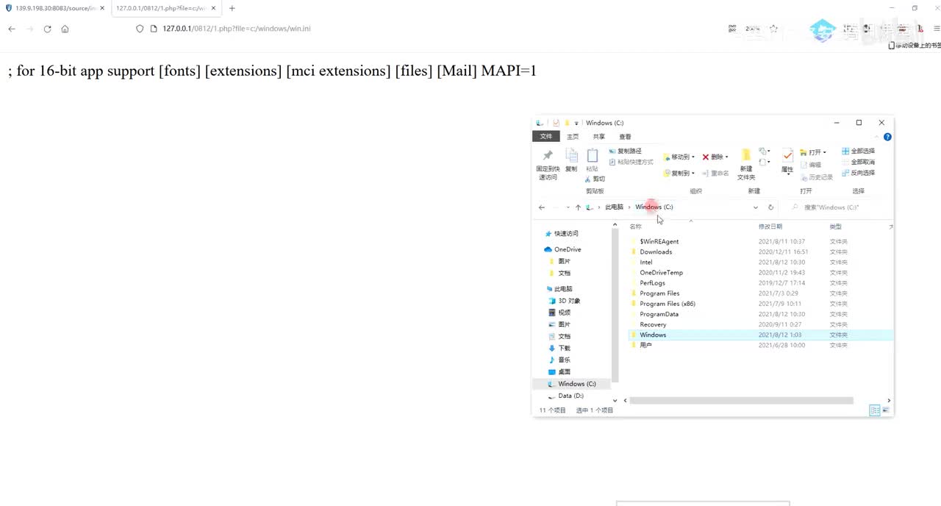This screenshot has width=941, height=506.
Task: Click History (历史记录) in ribbon
Action: click(817, 177)
